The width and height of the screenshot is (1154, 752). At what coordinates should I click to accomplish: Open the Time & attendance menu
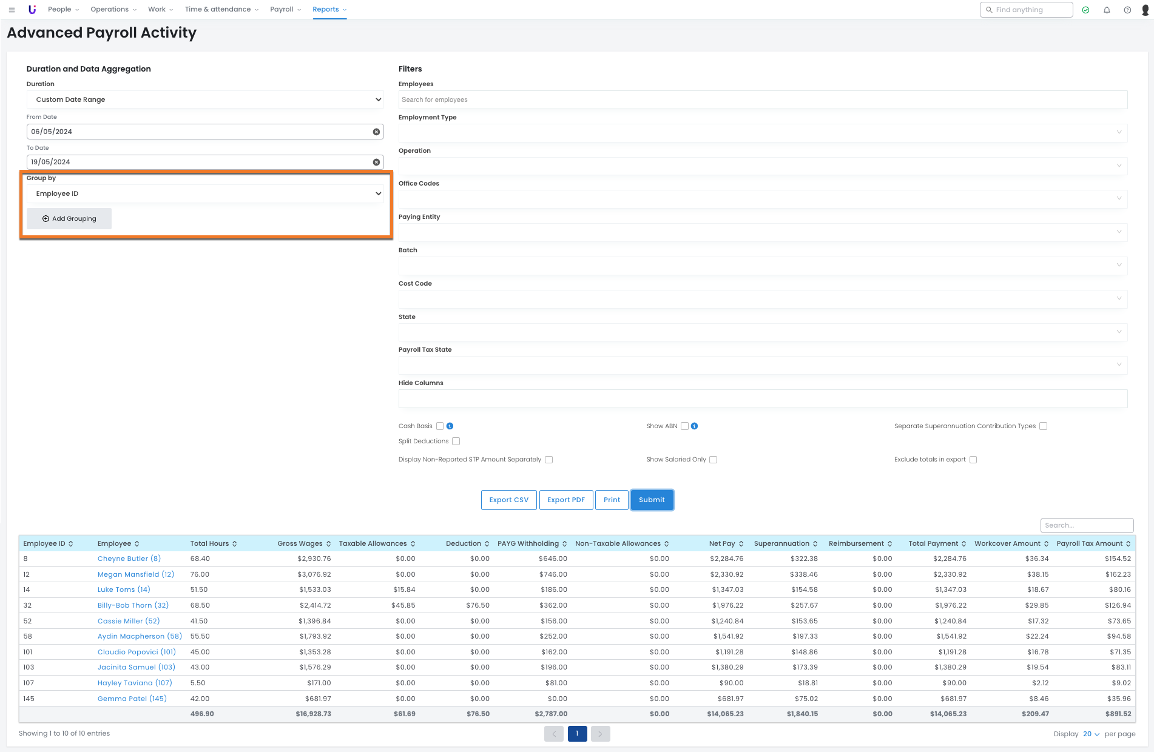[x=221, y=10]
